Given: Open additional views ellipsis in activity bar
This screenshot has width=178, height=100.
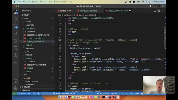Looking at the screenshot, I should (x=16, y=62).
